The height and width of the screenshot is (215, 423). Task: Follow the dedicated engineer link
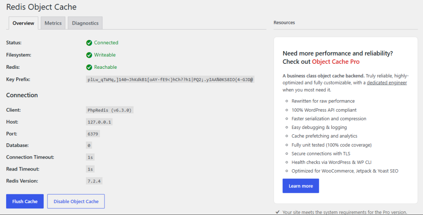[x=387, y=83]
